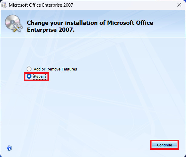Get setup help via the question mark icon

point(9,148)
